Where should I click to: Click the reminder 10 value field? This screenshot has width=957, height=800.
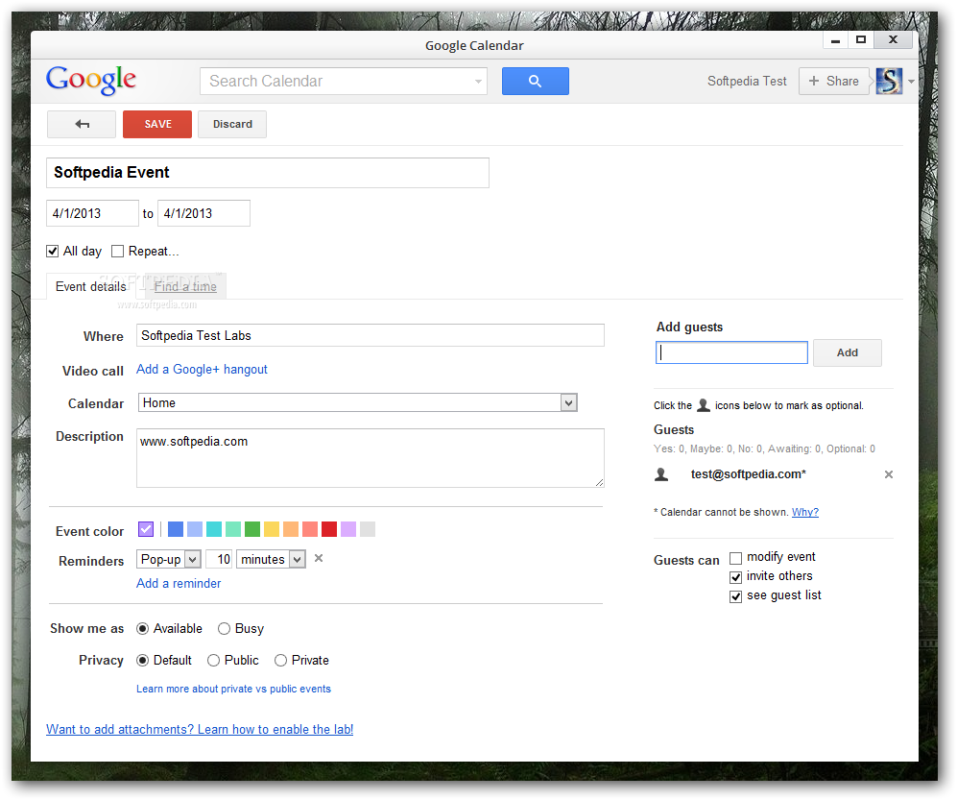[219, 559]
